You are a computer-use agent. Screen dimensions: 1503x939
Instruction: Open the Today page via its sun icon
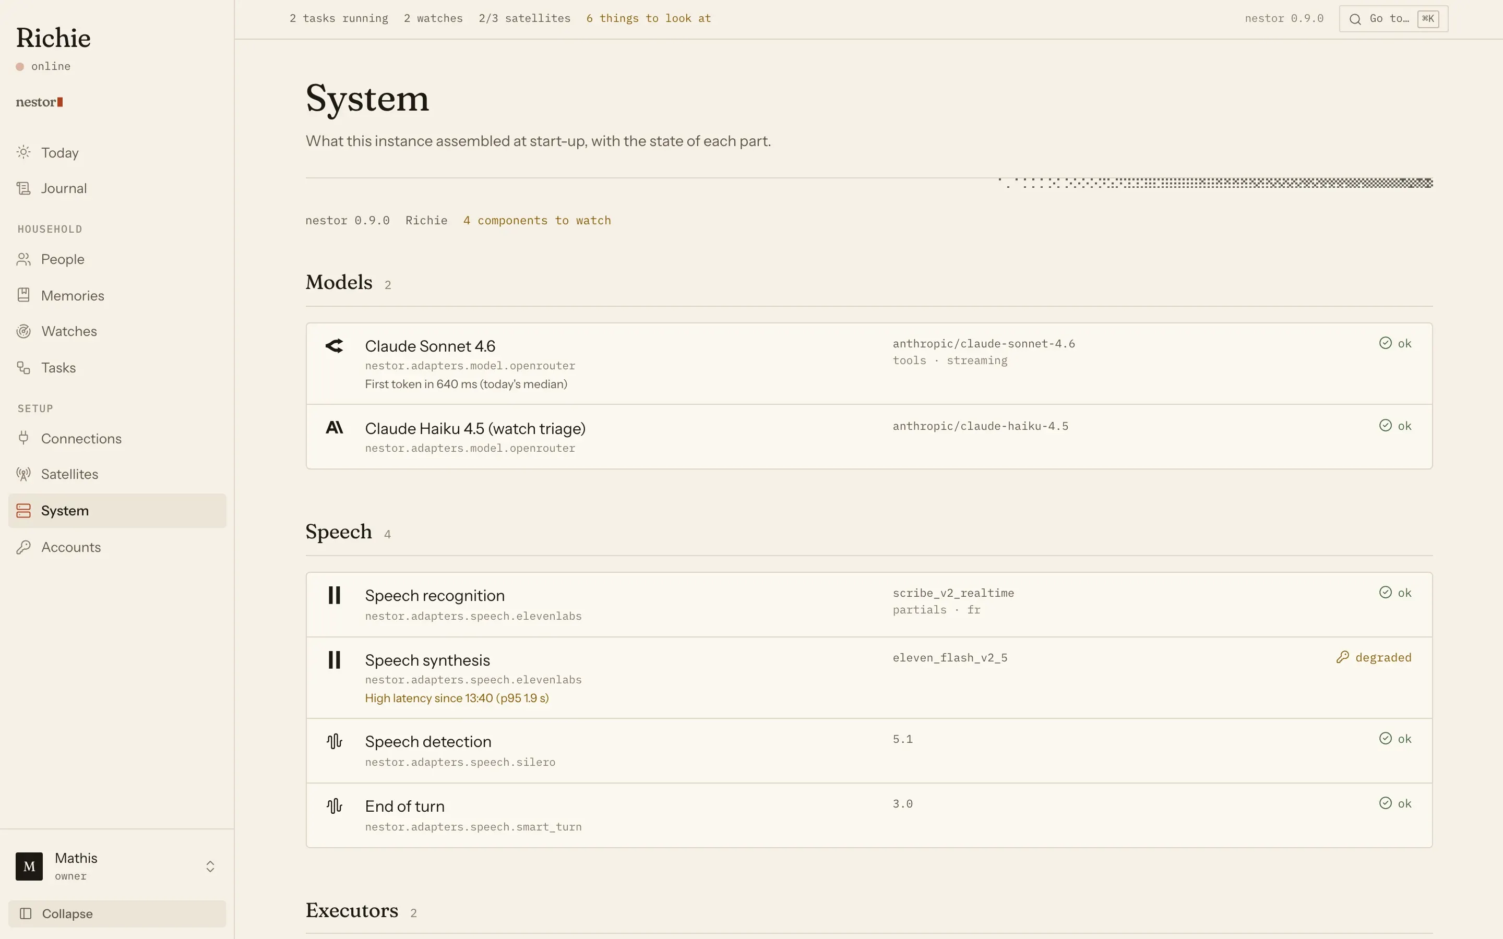23,152
